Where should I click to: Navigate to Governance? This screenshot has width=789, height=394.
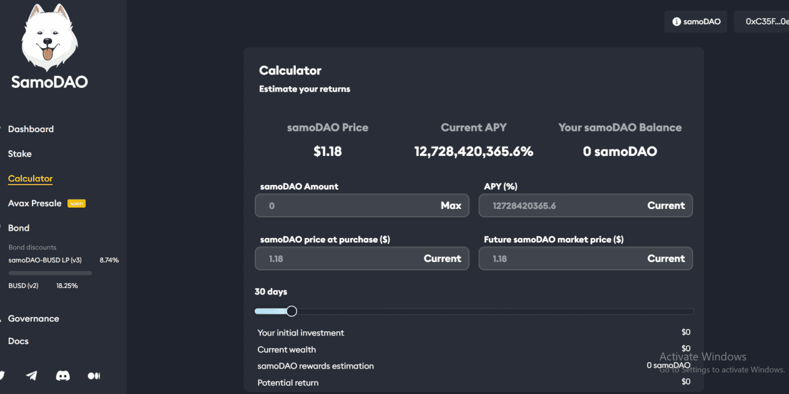(x=34, y=319)
